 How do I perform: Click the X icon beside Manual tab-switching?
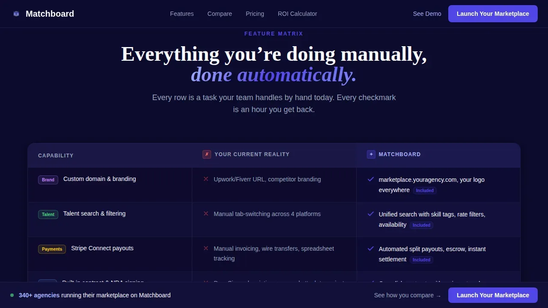coord(206,214)
